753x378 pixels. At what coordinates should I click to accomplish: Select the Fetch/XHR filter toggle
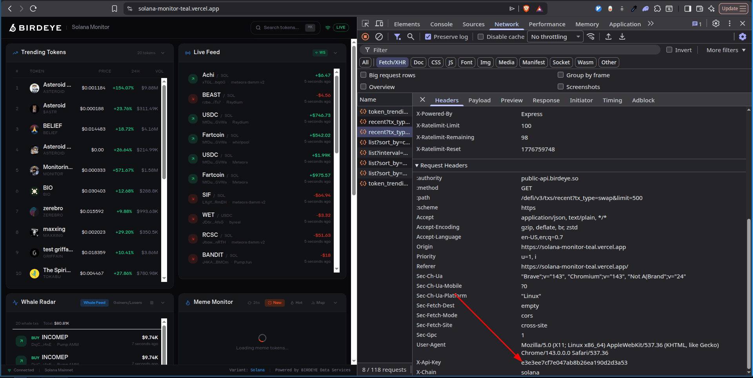[392, 62]
